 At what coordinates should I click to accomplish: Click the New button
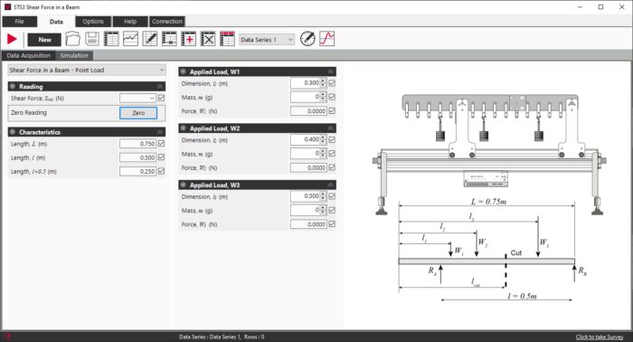click(45, 40)
